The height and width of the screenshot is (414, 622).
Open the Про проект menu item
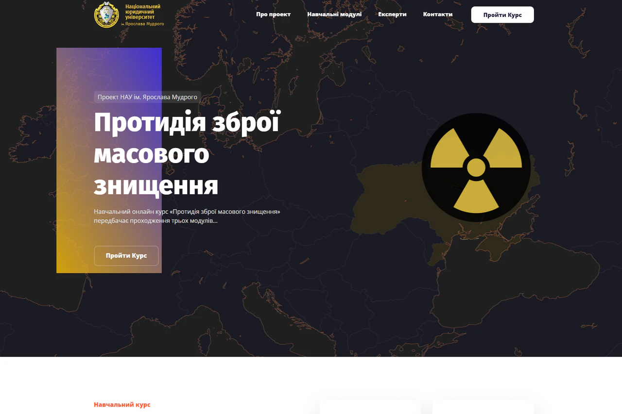[273, 15]
